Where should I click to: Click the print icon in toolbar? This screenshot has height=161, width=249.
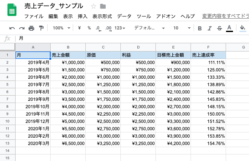[31, 28]
